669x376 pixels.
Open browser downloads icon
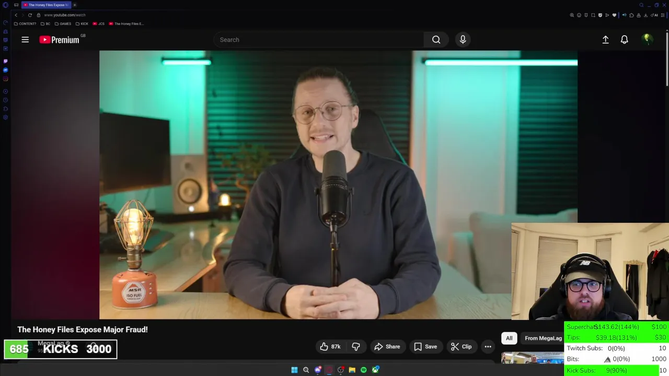[x=646, y=15]
